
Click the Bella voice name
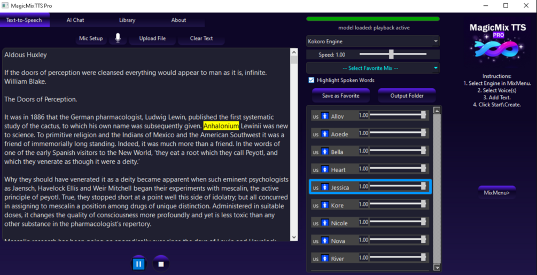[x=337, y=152]
